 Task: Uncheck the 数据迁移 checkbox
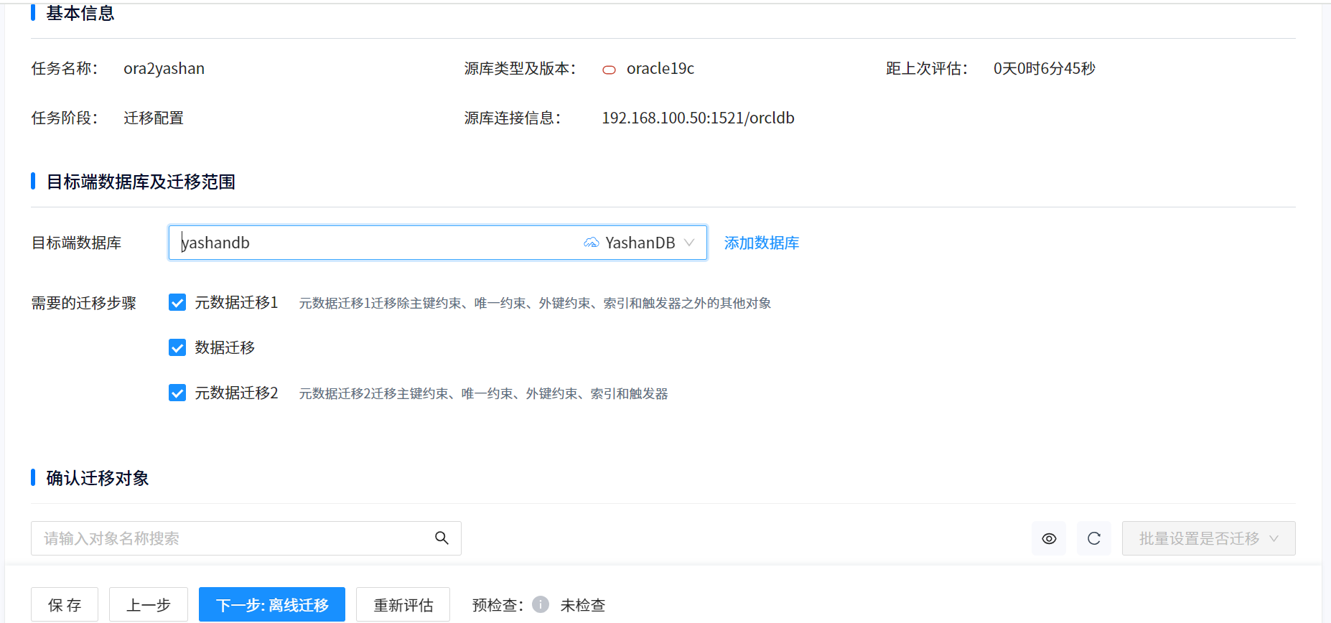[177, 347]
